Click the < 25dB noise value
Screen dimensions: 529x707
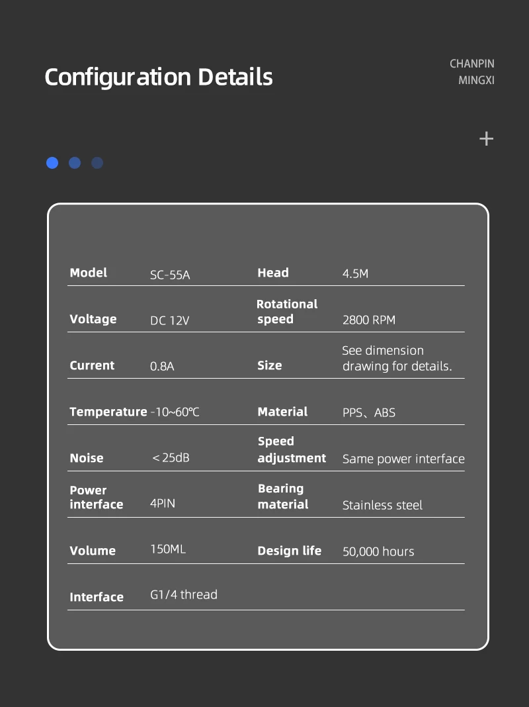[x=171, y=457]
